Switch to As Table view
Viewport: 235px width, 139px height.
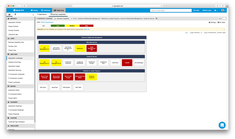221,22
